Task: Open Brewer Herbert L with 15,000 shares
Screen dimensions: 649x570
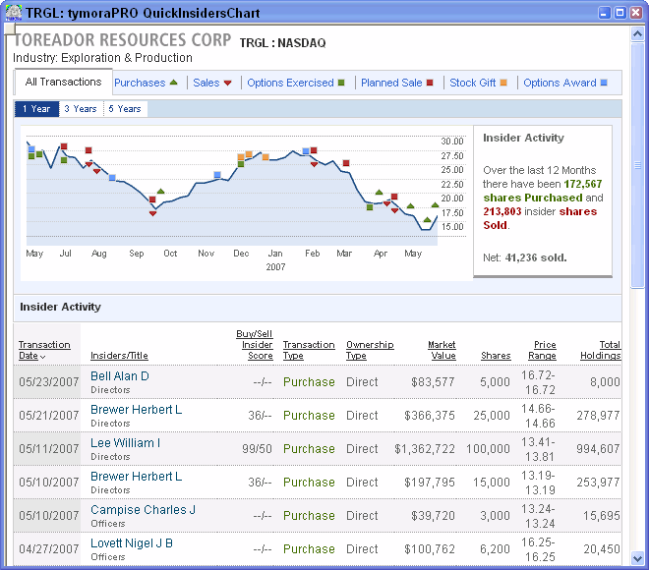Action: (136, 477)
